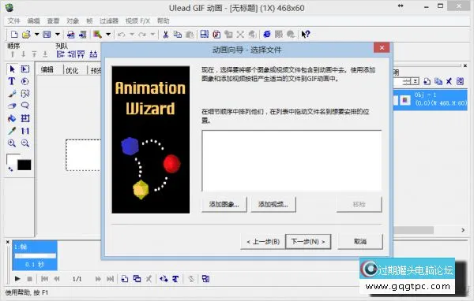Screen dimensions: 474x301
Task: Click the empty file list box in wizard
Action: pos(292,161)
